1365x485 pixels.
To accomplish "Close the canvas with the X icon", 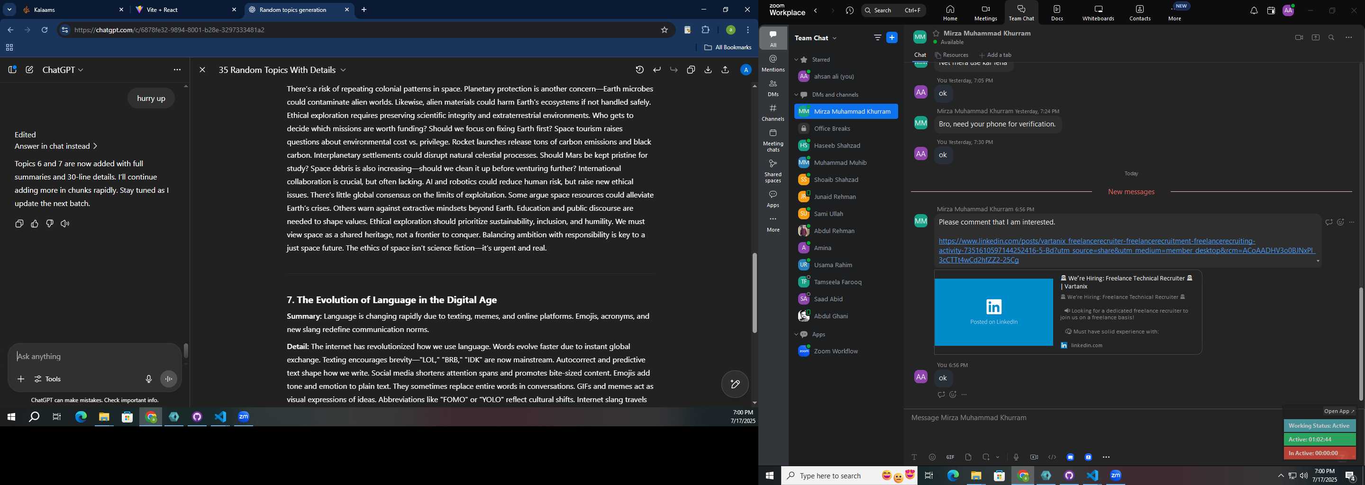I will point(202,70).
